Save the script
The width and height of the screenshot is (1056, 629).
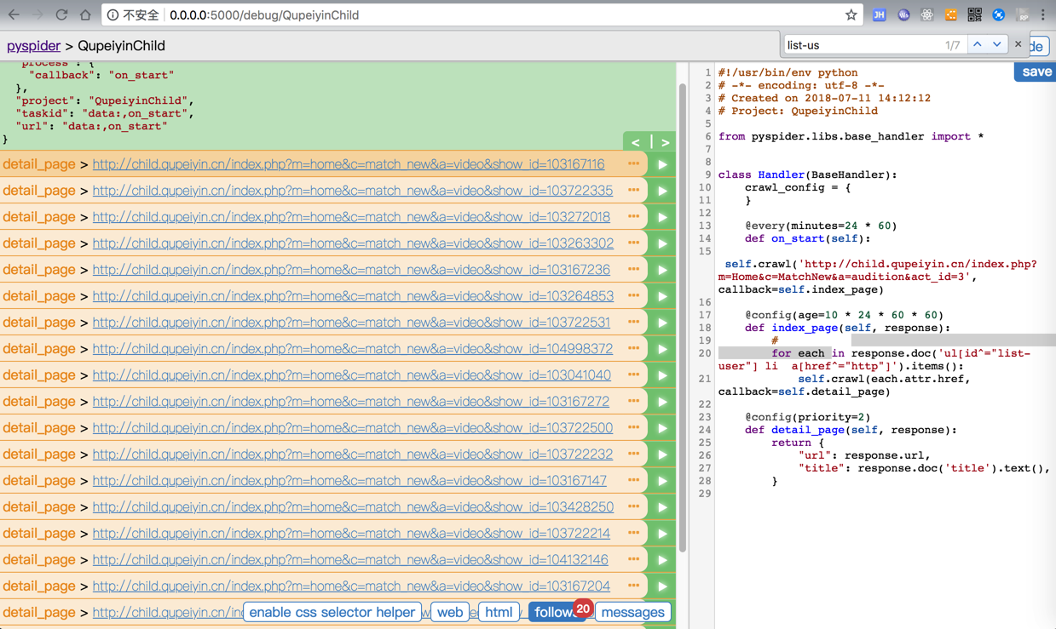[x=1036, y=72]
